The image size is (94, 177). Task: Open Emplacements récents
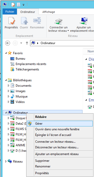(x=31, y=64)
